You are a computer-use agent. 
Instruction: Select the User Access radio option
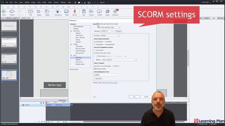tap(95, 50)
